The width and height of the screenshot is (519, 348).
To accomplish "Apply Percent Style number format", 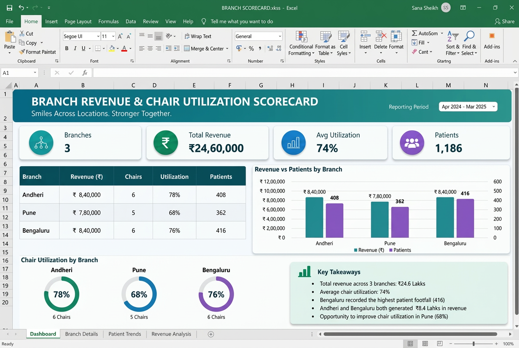I will (x=251, y=48).
